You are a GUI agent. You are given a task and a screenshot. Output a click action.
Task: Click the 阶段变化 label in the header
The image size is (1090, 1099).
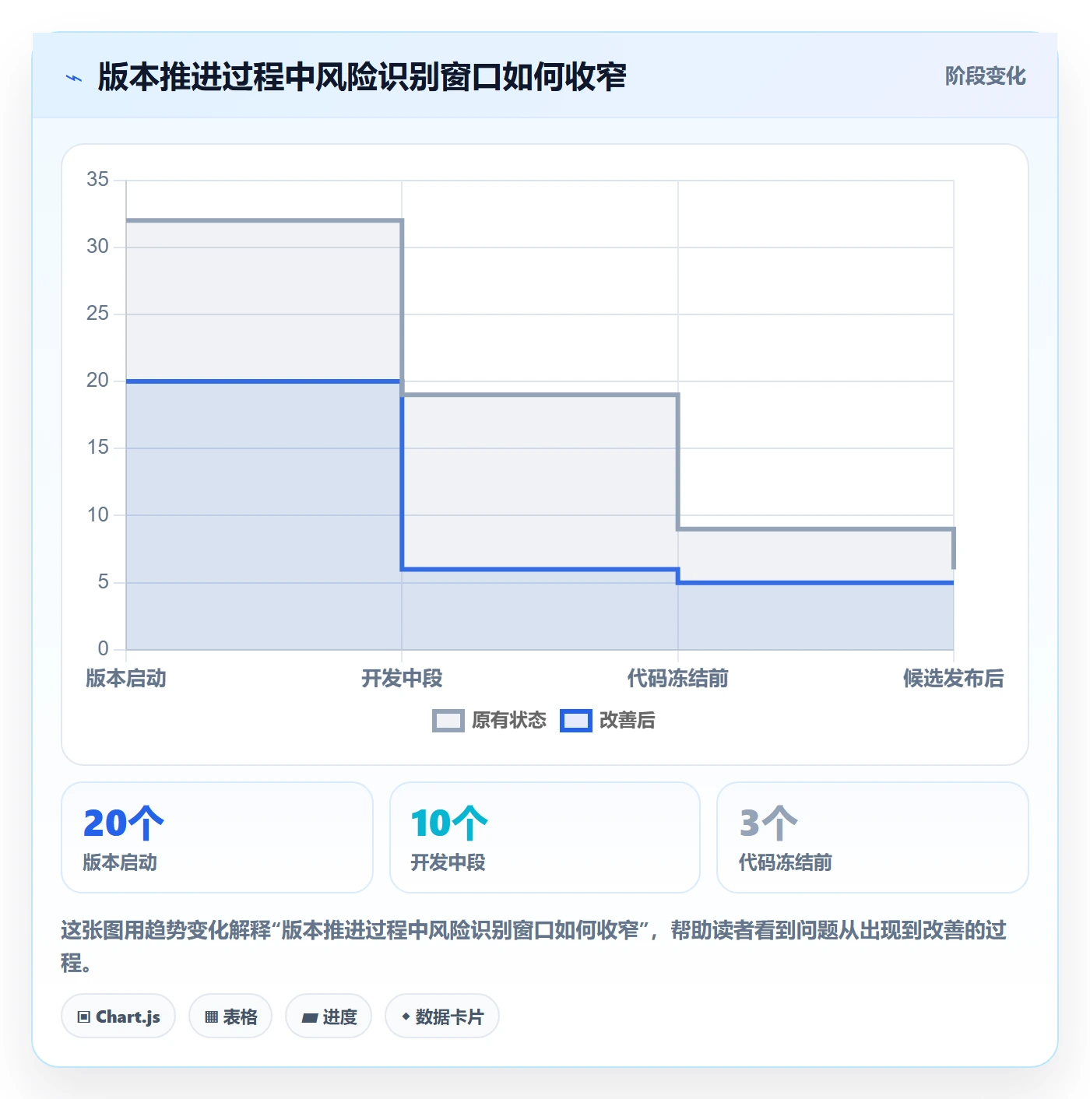(985, 76)
